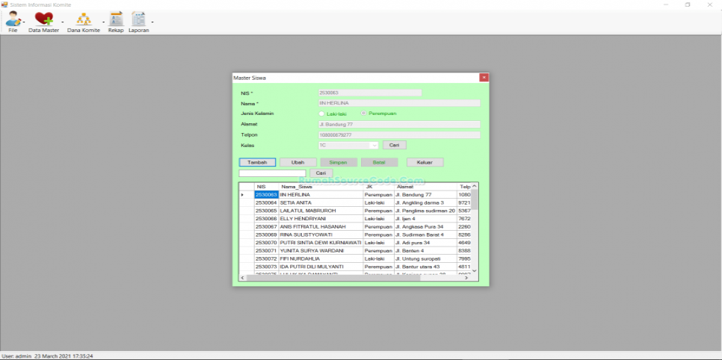Click the Cari button next to Kelas
Image resolution: width=722 pixels, height=360 pixels.
(x=394, y=145)
